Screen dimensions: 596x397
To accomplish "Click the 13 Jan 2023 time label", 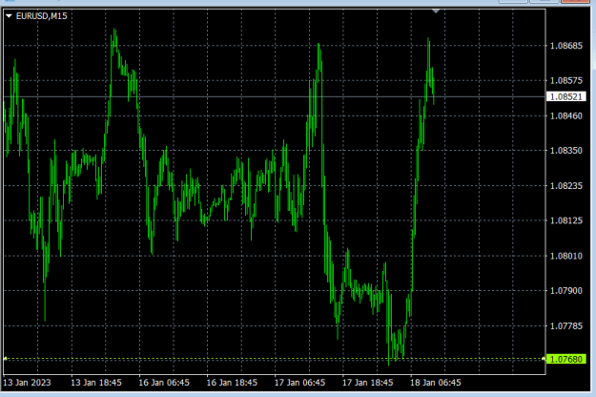I will (27, 383).
